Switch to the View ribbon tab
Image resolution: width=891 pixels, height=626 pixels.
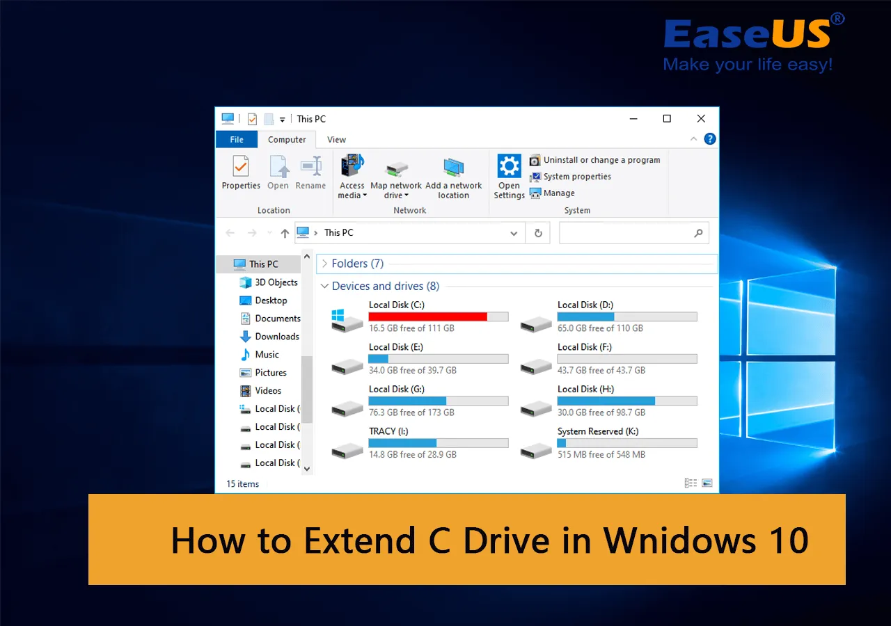point(336,139)
